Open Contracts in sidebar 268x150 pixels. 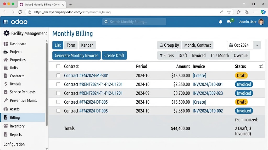(x=17, y=76)
